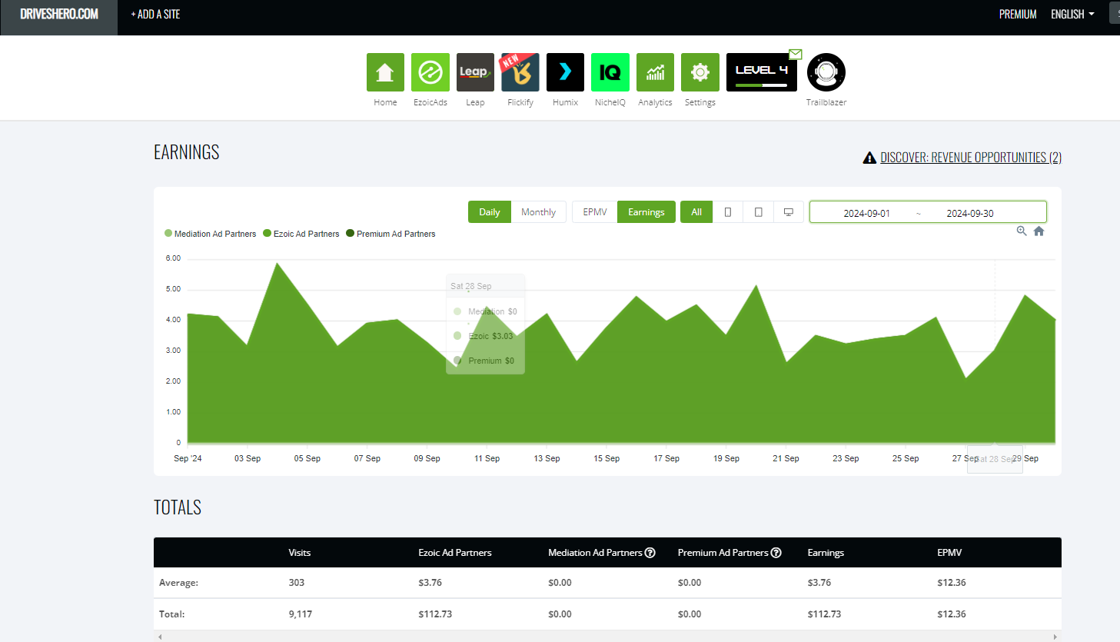This screenshot has height=642, width=1120.
Task: Click Premium Ad Partners help icon
Action: (776, 553)
